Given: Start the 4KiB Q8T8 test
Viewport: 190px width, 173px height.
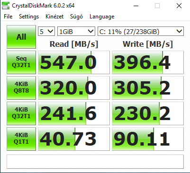Looking at the screenshot, I should [x=21, y=88].
